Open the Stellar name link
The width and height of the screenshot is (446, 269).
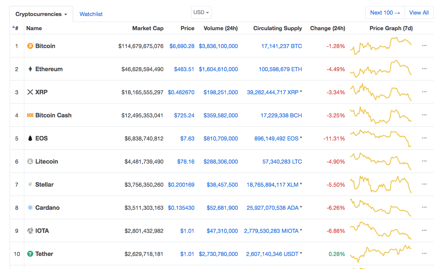click(44, 185)
